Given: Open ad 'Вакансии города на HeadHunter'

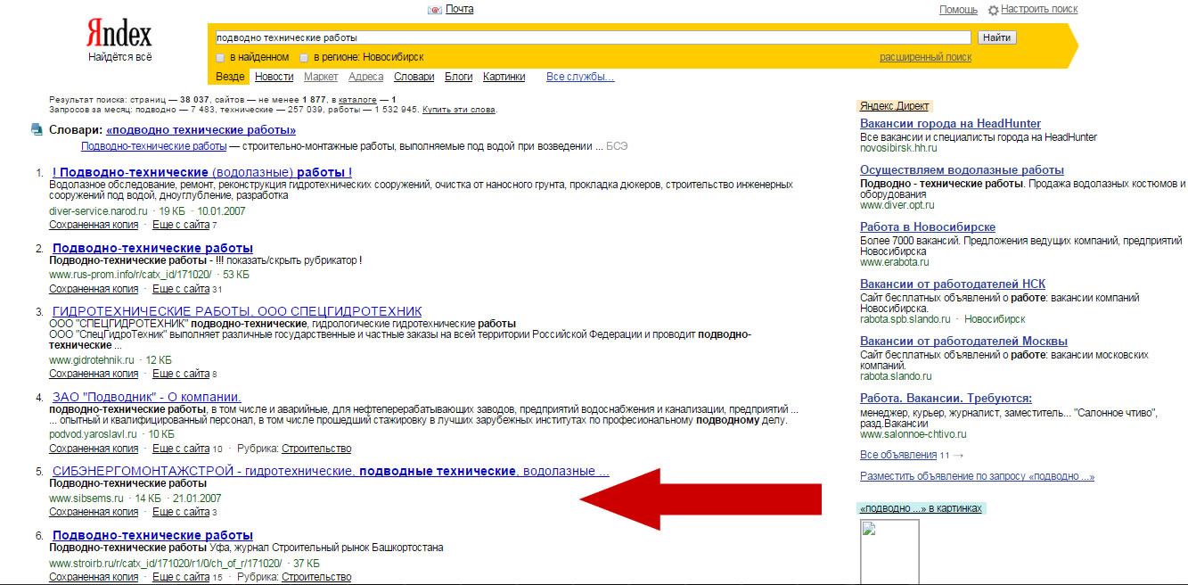Looking at the screenshot, I should point(950,123).
